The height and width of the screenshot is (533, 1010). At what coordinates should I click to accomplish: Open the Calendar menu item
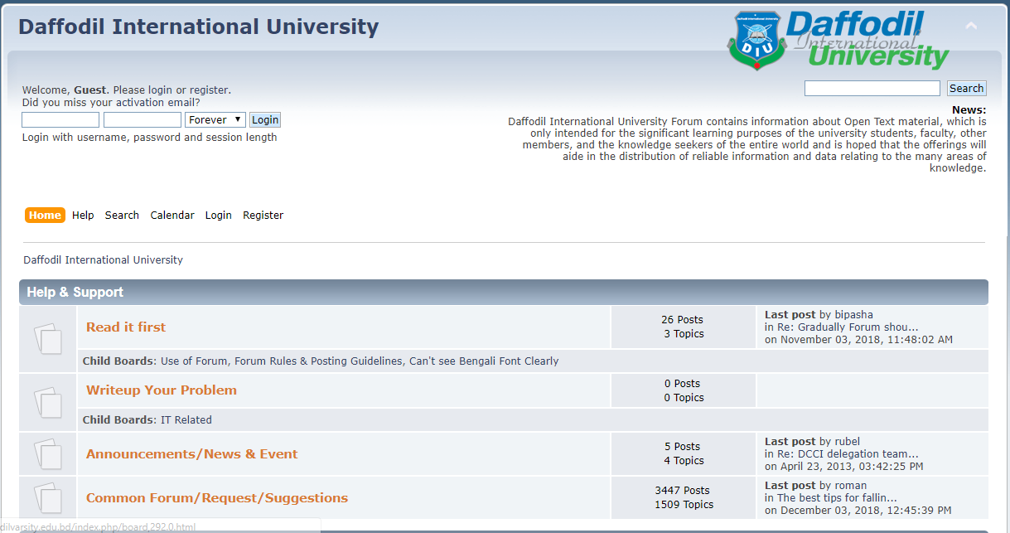172,216
